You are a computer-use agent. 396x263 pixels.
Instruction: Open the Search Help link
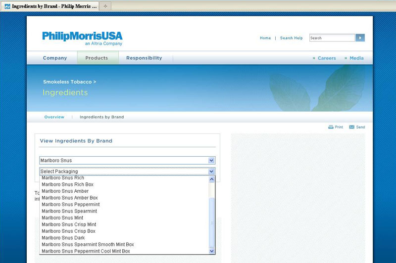click(x=291, y=38)
